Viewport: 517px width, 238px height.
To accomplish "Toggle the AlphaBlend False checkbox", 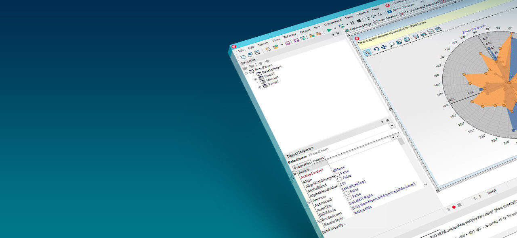I will [340, 179].
